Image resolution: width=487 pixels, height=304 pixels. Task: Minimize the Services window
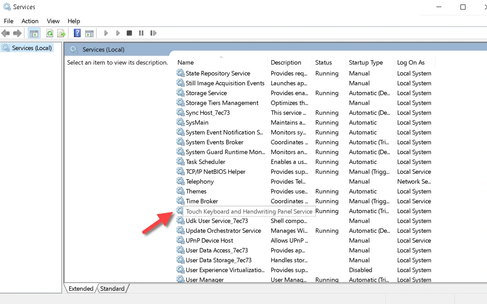pyautogui.click(x=439, y=7)
